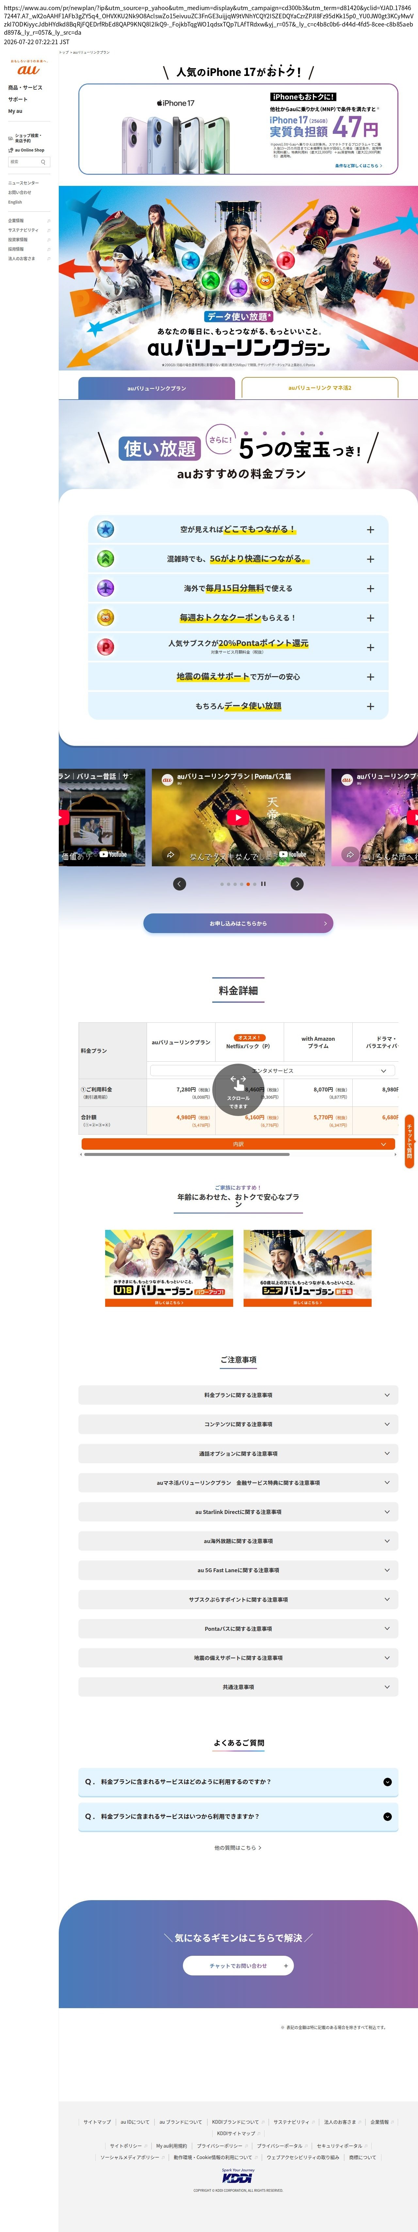This screenshot has height=2232, width=418.
Task: Open ニュースセンター in the sidebar
Action: click(x=24, y=183)
